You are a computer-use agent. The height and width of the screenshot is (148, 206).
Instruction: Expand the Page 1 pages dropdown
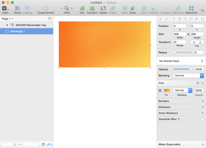7,19
